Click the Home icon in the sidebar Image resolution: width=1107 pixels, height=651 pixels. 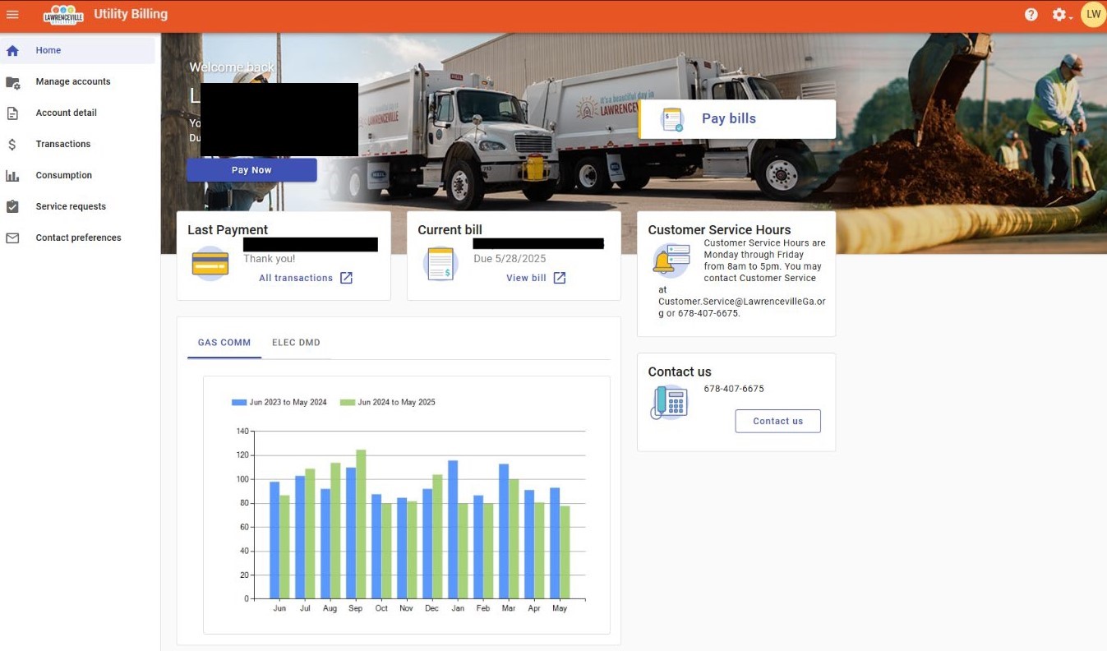click(x=12, y=50)
